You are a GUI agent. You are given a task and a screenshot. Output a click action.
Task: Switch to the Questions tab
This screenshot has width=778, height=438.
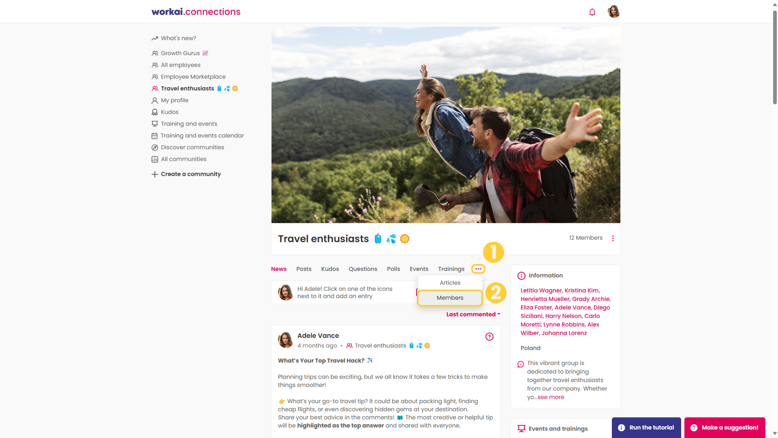pyautogui.click(x=363, y=269)
